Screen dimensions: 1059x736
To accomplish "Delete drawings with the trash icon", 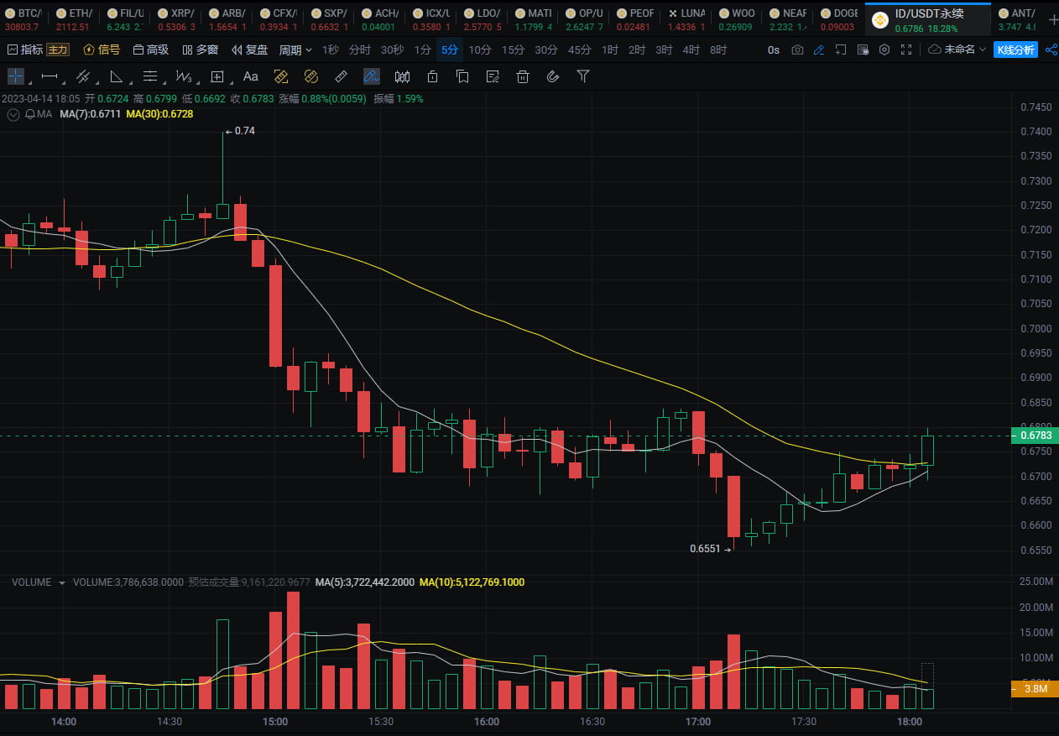I will pos(522,76).
